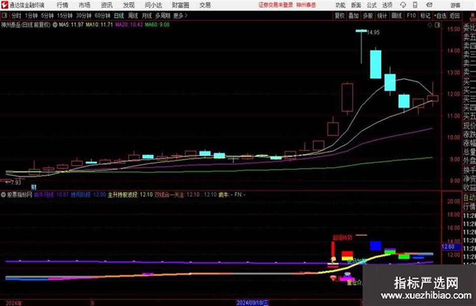Select the 多周期 multi-period tab
476x306 pixels.
[163, 16]
